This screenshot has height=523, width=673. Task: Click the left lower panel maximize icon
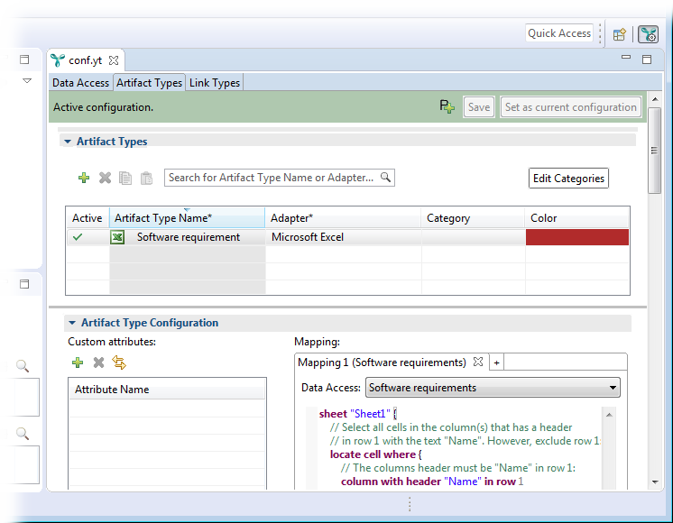click(x=24, y=284)
